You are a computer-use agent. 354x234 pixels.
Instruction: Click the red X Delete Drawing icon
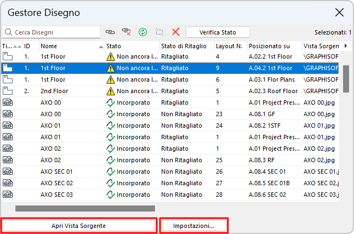point(176,32)
